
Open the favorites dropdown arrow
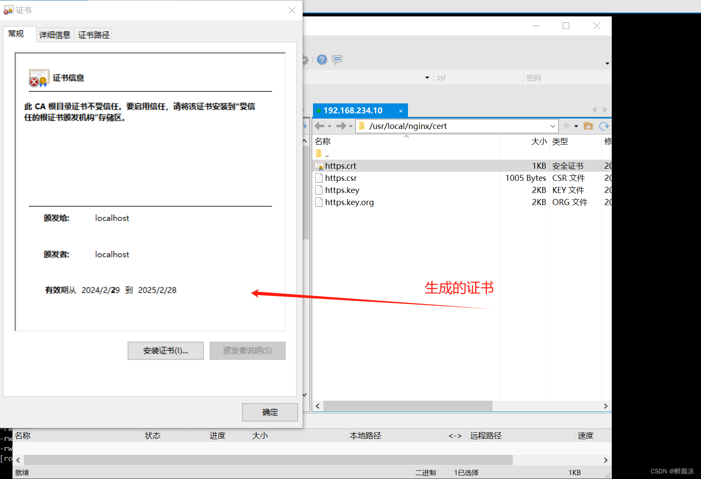pyautogui.click(x=576, y=126)
